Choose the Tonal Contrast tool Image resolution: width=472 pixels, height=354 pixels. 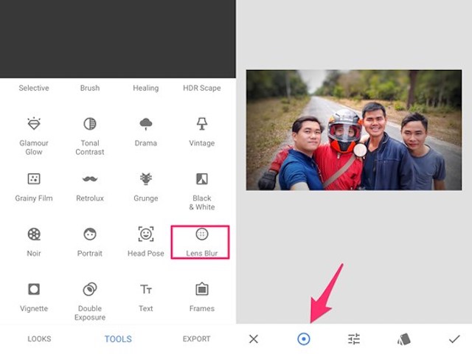tap(90, 133)
